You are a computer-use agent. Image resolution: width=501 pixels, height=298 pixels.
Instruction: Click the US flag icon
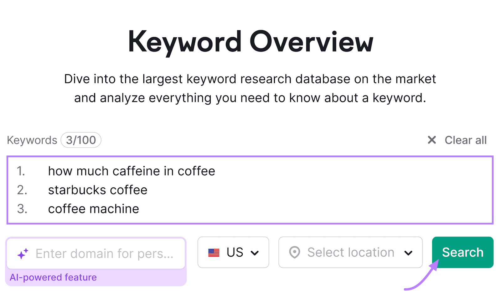(214, 252)
